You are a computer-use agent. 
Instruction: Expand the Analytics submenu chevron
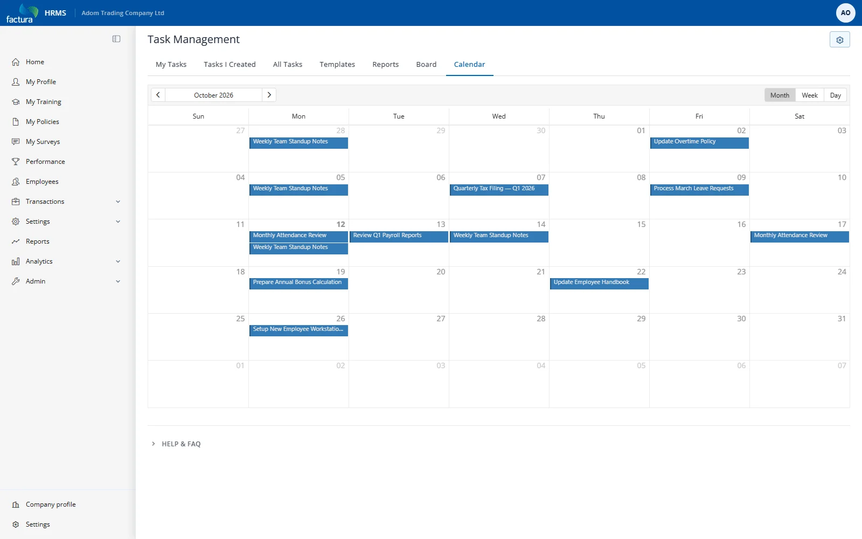(x=118, y=261)
